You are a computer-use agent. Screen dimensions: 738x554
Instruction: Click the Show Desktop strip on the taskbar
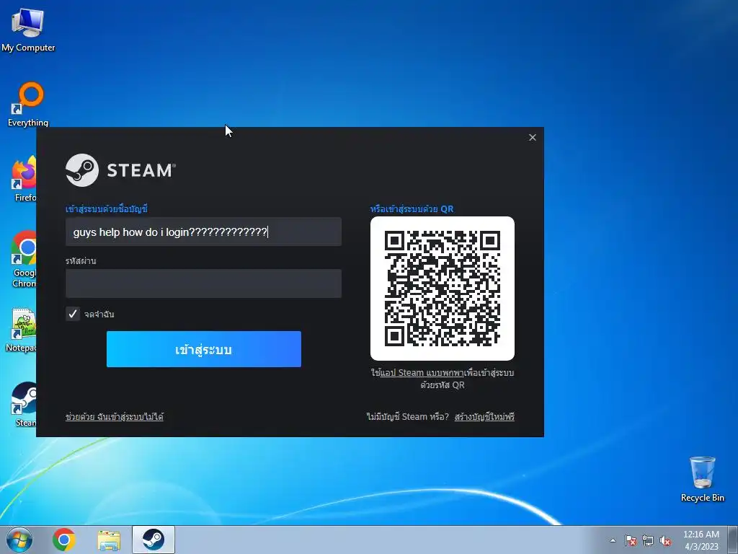[733, 540]
